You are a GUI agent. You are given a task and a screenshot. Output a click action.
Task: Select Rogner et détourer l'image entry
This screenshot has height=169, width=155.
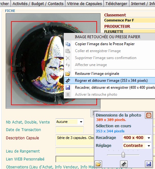pos(110,81)
